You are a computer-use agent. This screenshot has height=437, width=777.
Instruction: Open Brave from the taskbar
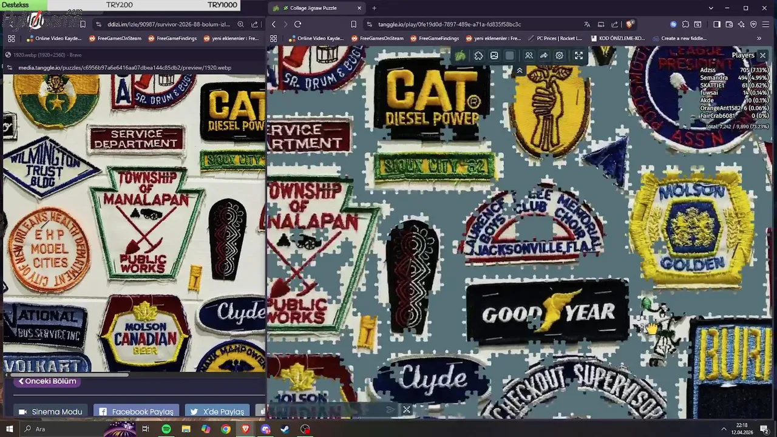(246, 429)
